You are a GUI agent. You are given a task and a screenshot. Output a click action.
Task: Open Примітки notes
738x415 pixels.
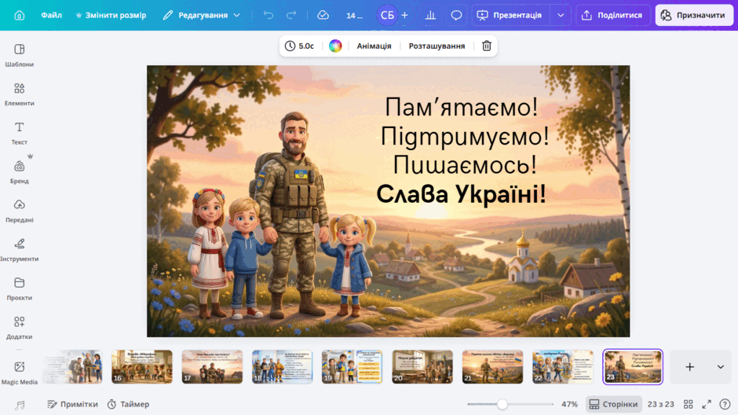click(73, 404)
